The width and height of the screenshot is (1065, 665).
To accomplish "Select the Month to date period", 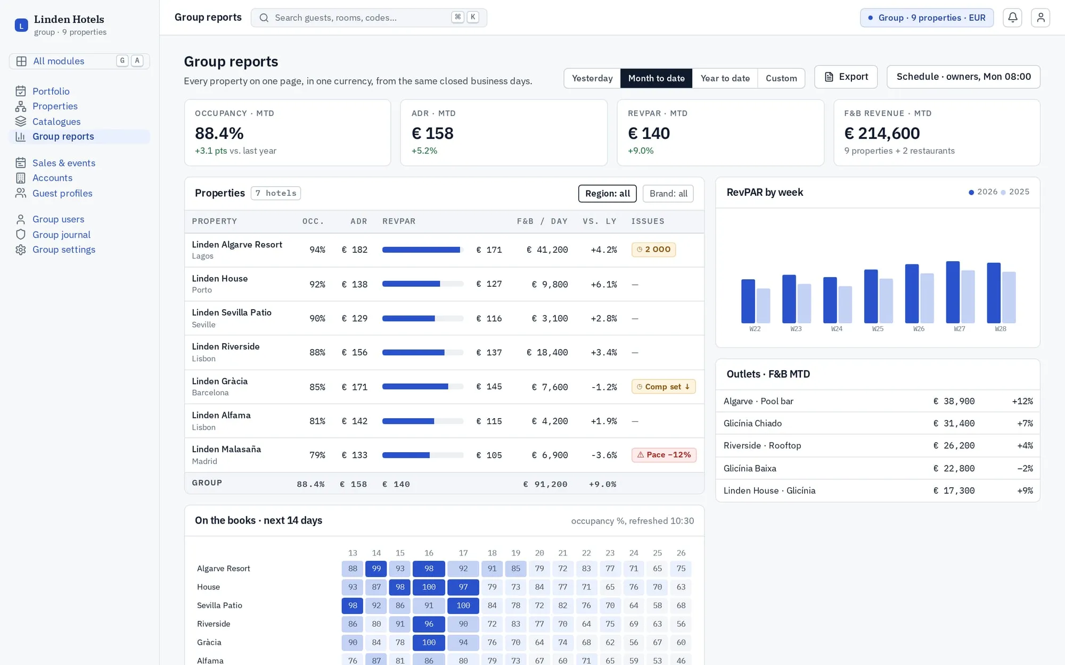I will coord(657,78).
